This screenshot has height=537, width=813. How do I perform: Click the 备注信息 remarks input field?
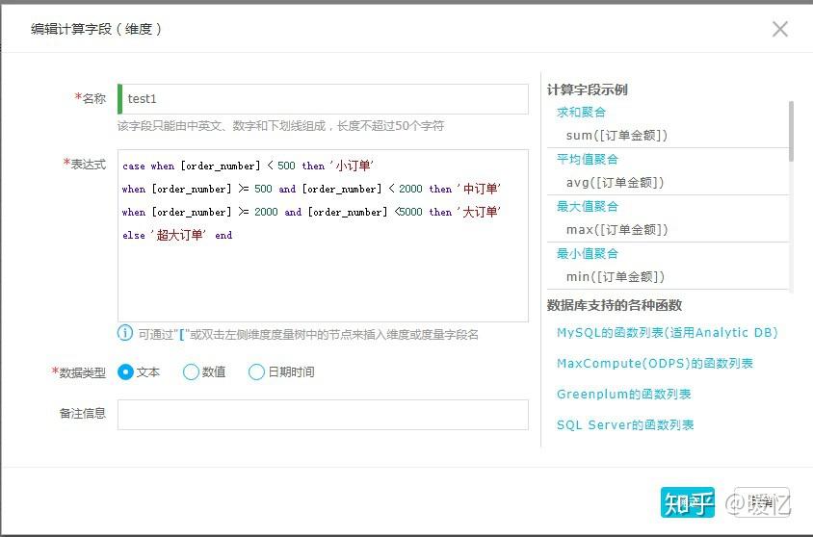[x=323, y=414]
